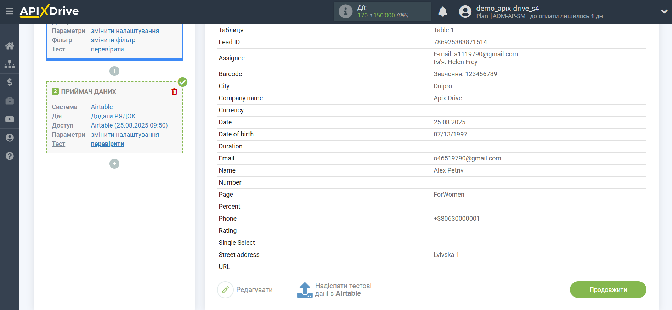Click the pencil edit icon

tap(225, 290)
